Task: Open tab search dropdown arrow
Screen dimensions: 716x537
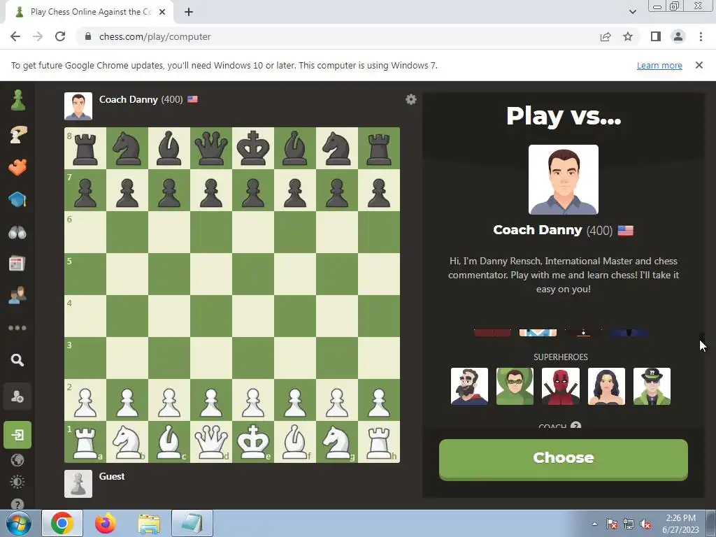Action: (x=632, y=12)
